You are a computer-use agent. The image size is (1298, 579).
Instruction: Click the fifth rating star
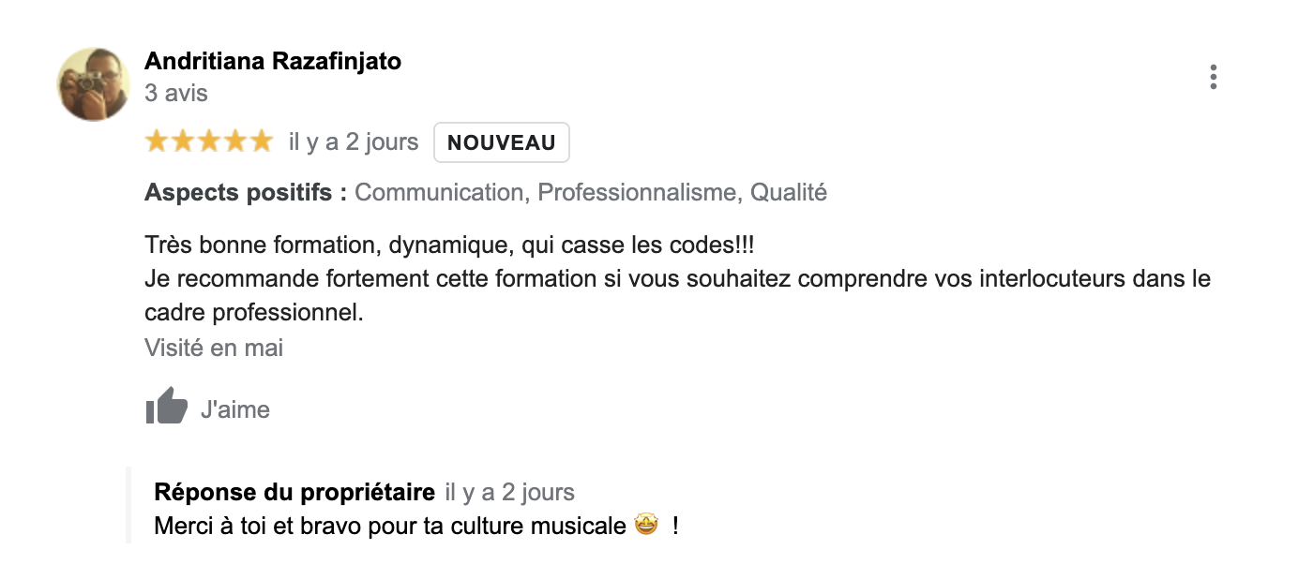click(261, 142)
